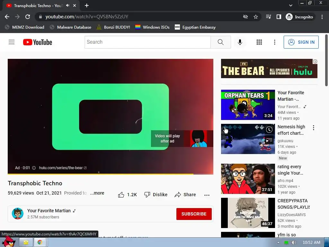Click the address bar URL
The height and width of the screenshot is (247, 329).
click(87, 17)
